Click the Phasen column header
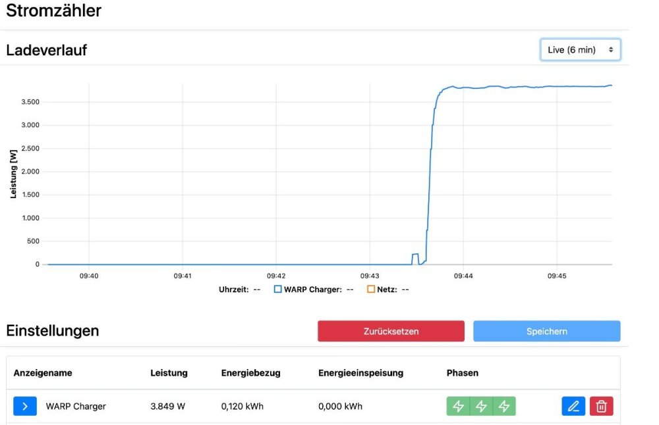Viewport: 659px width, 425px height. pyautogui.click(x=463, y=373)
